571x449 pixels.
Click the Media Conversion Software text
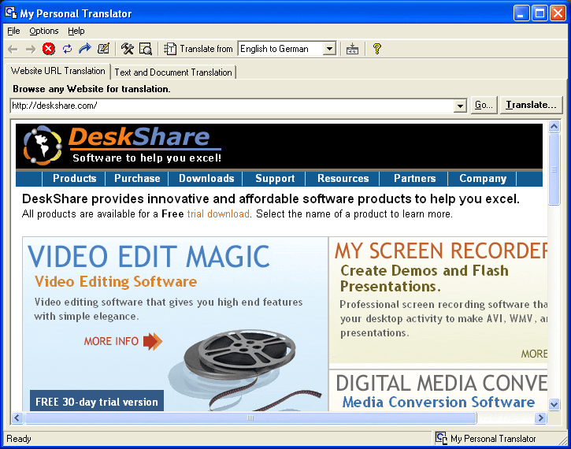pyautogui.click(x=439, y=402)
